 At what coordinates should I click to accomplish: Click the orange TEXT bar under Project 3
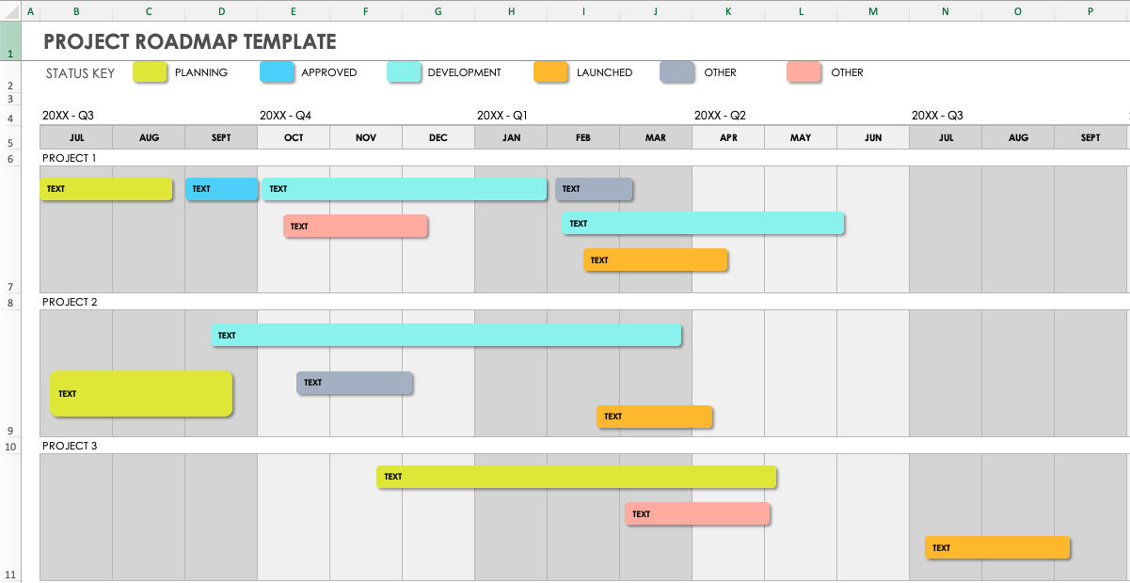click(997, 547)
